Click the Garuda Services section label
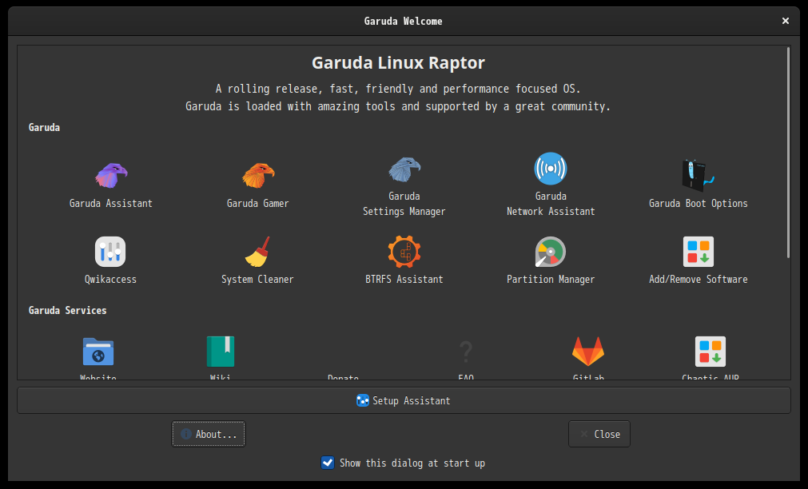The image size is (808, 489). (x=67, y=310)
